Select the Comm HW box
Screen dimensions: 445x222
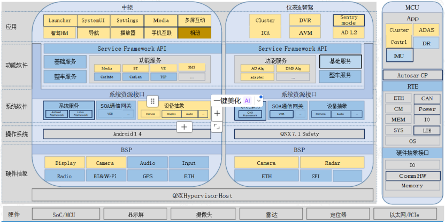(412, 176)
